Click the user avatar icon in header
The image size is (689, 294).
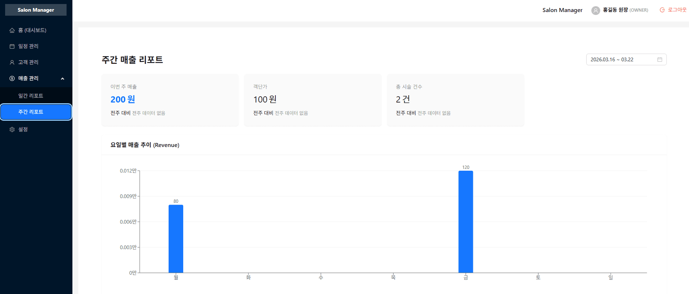point(595,10)
